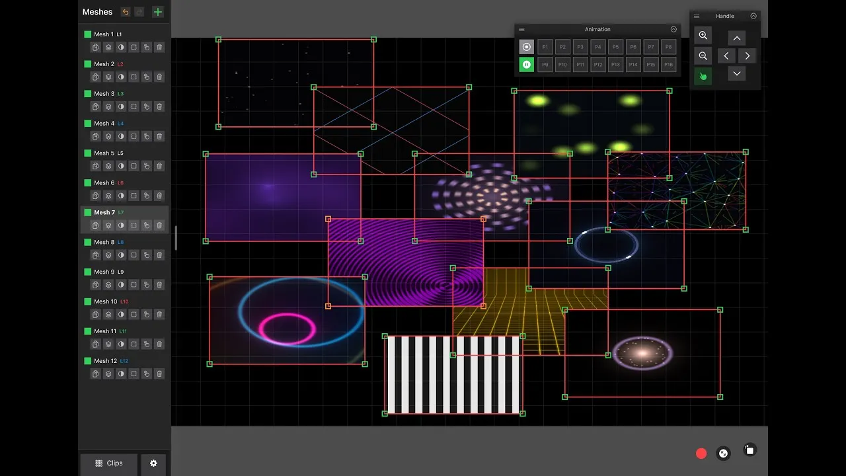Delete Mesh 12 using the trash icon
This screenshot has width=846, height=476.
click(159, 374)
